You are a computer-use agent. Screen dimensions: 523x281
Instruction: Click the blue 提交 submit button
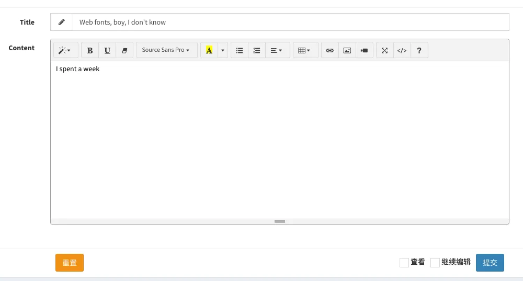tap(490, 263)
